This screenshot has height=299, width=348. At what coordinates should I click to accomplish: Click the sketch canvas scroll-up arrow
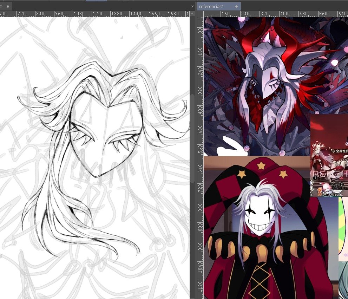click(x=192, y=14)
